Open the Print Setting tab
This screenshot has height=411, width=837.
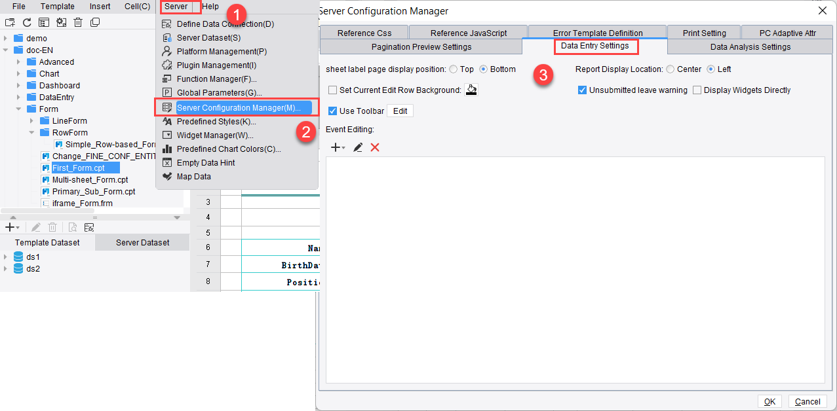coord(705,33)
